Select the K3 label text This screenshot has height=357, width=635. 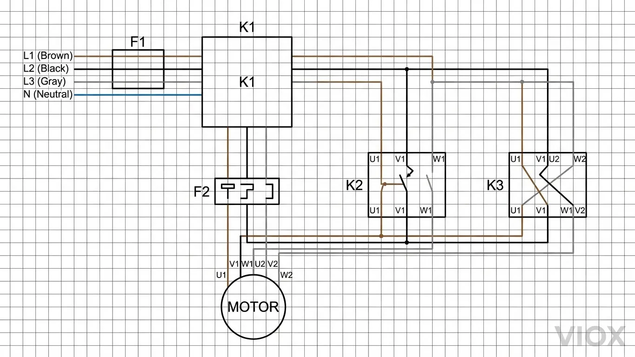coord(495,185)
